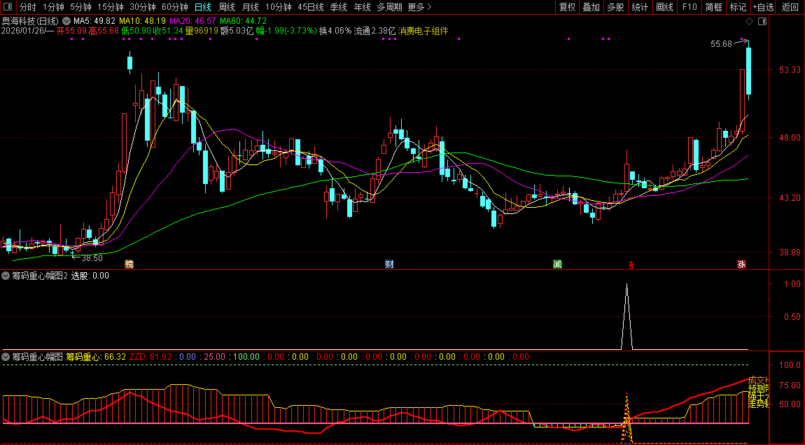Open dropdown beside 奥海科技(日线) title
Screen dimensions: 805x445
tap(66, 21)
